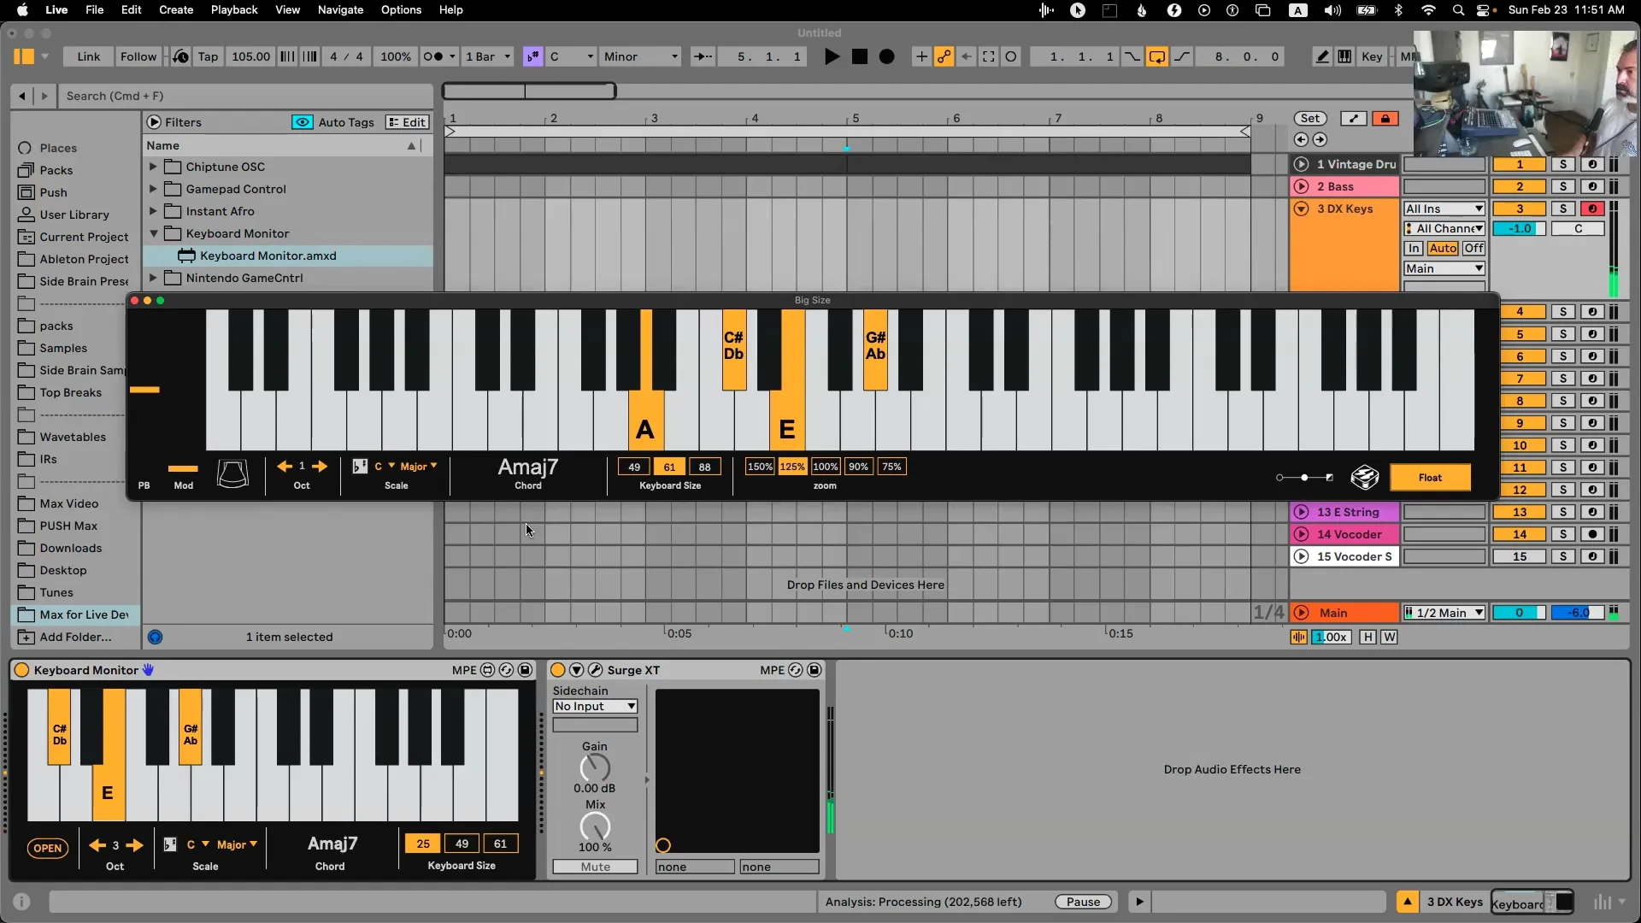
Task: Enable Draw Mode pencil tool
Action: pos(1322,56)
